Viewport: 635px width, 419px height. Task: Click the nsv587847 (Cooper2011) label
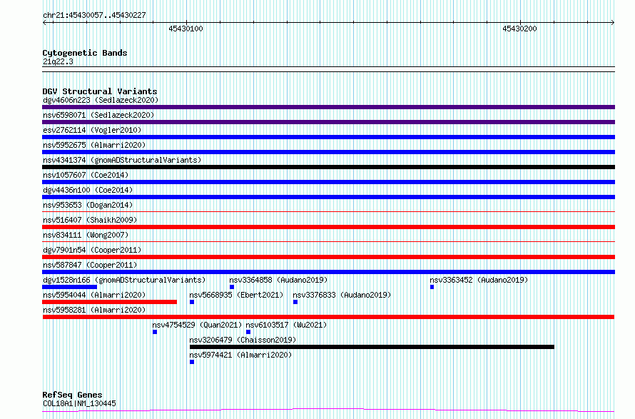[90, 265]
